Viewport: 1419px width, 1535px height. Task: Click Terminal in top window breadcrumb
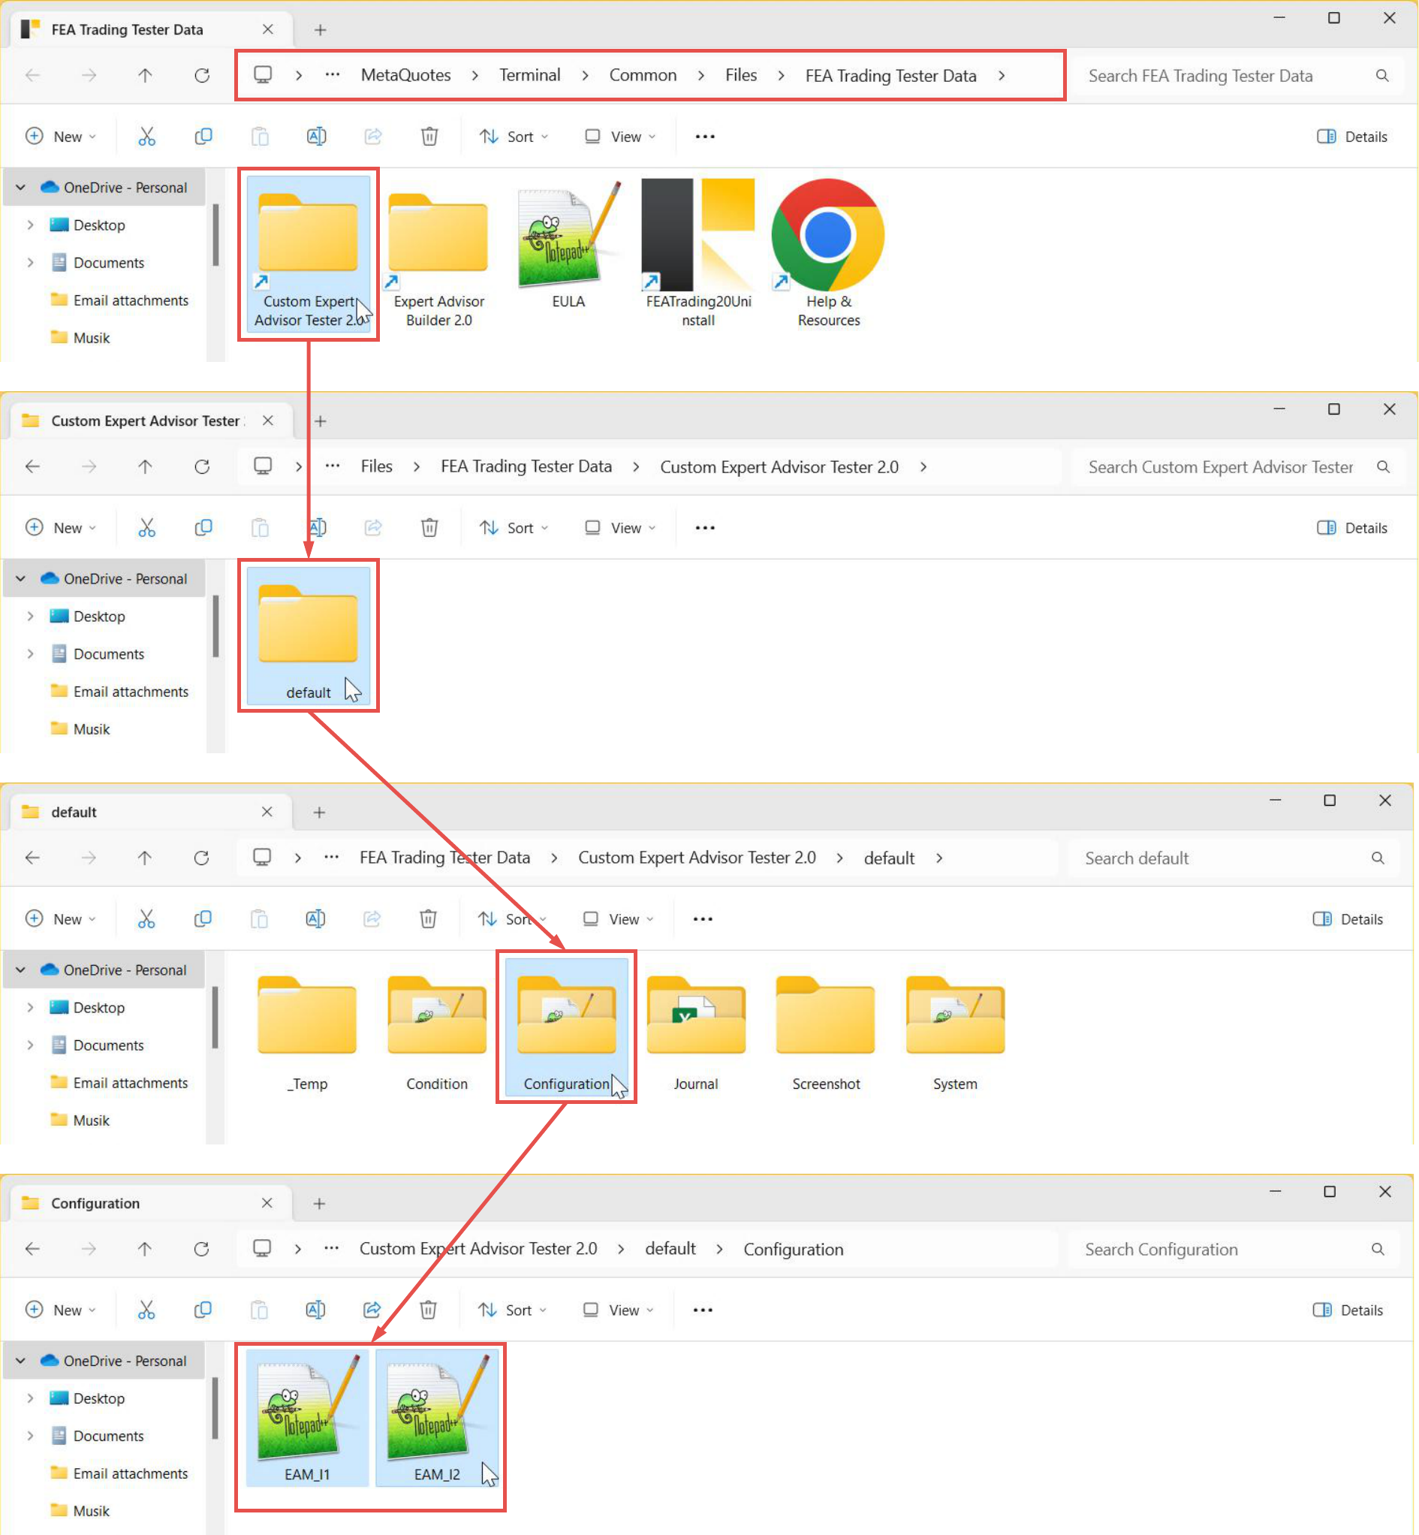(530, 75)
